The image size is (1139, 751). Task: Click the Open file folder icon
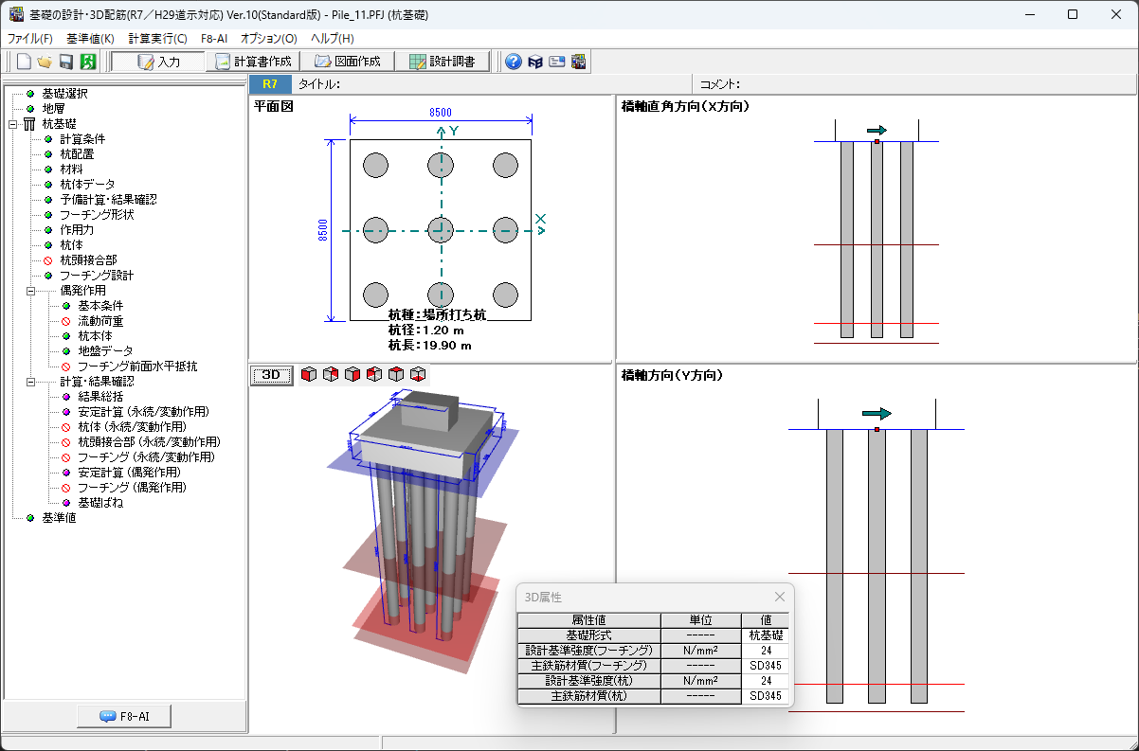45,62
